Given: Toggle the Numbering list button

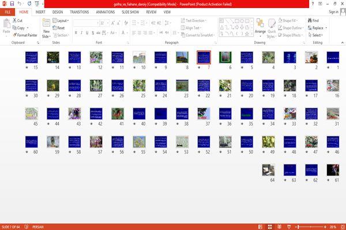Looking at the screenshot, I should (x=142, y=23).
